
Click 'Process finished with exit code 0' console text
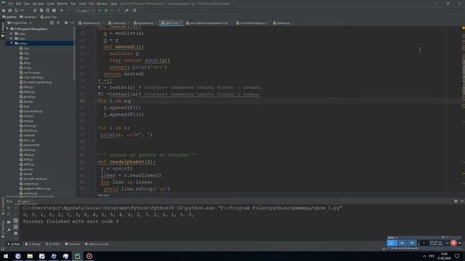[x=71, y=221]
